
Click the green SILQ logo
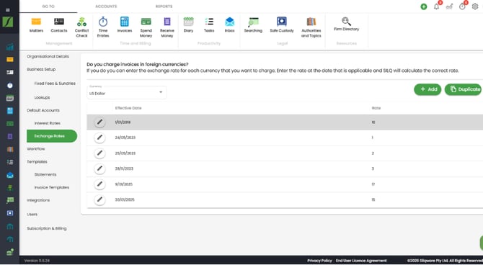pos(8,22)
